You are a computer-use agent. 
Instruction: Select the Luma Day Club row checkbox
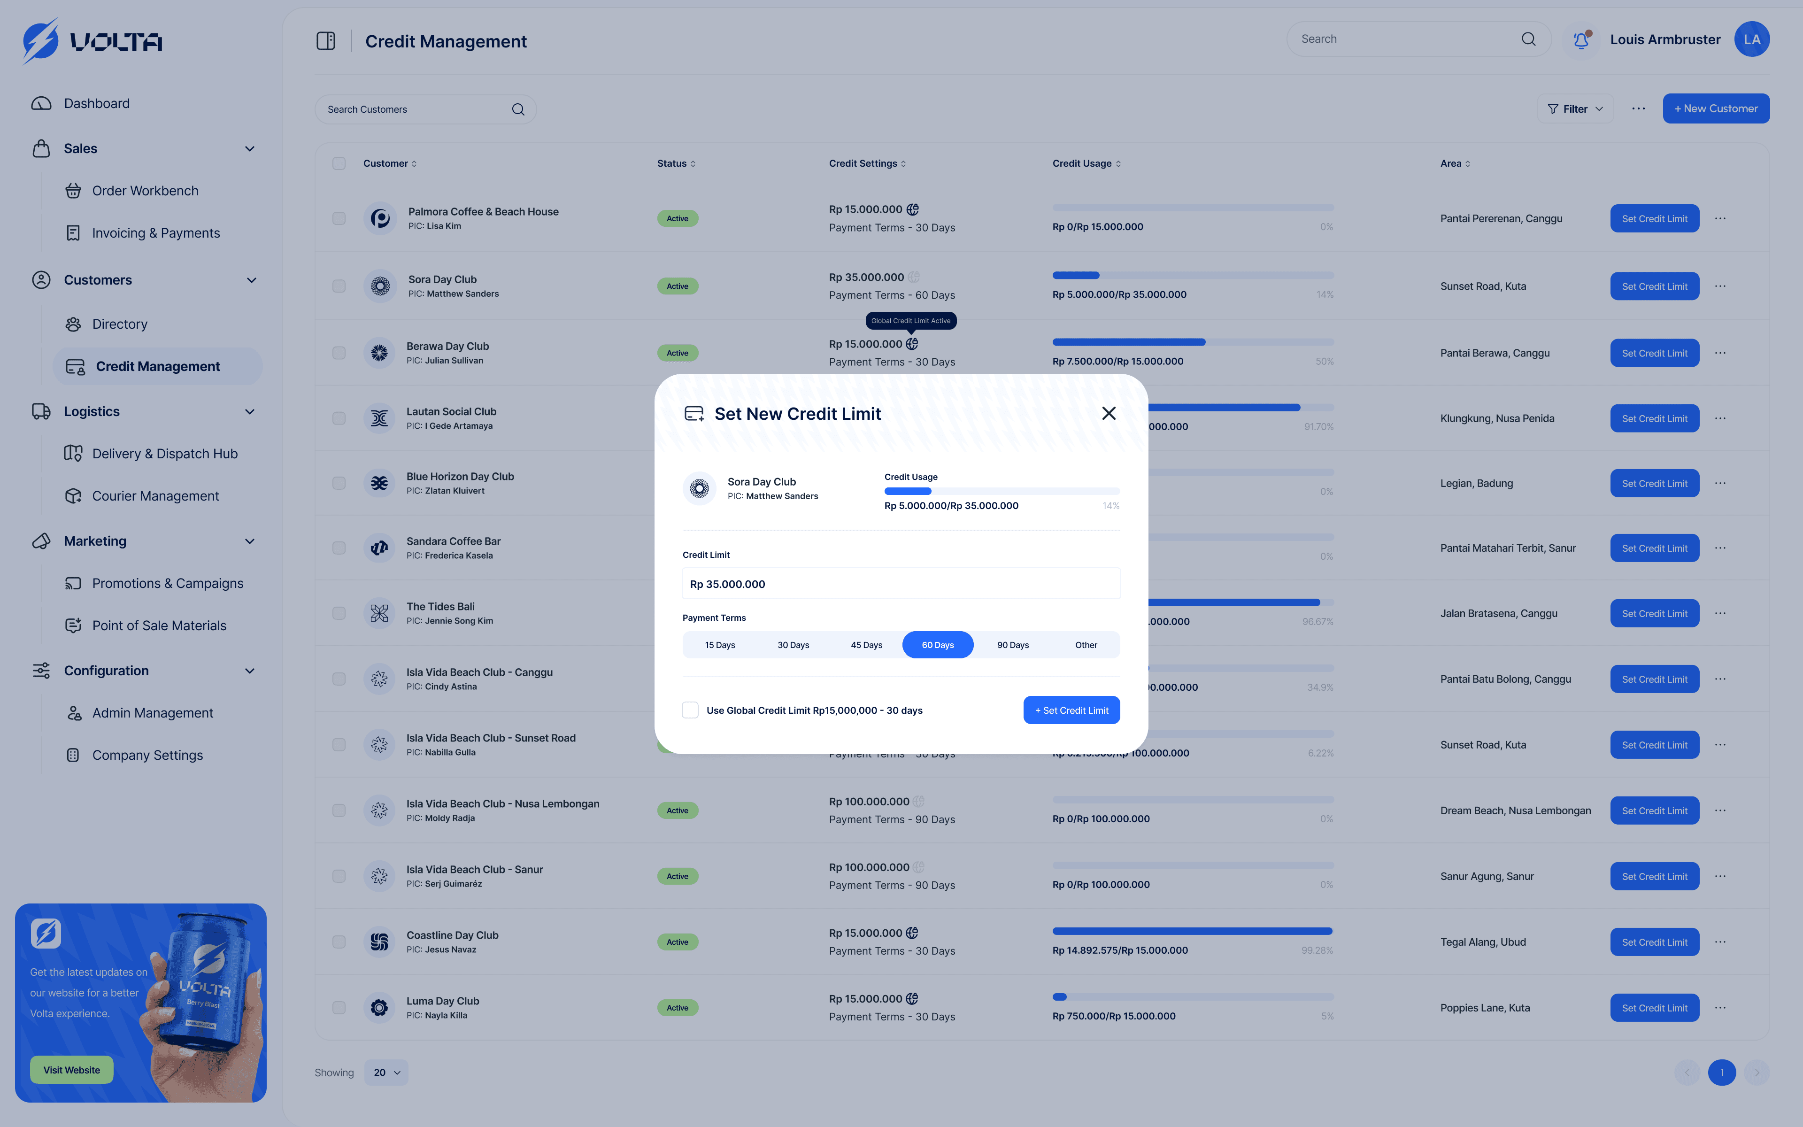coord(339,1008)
